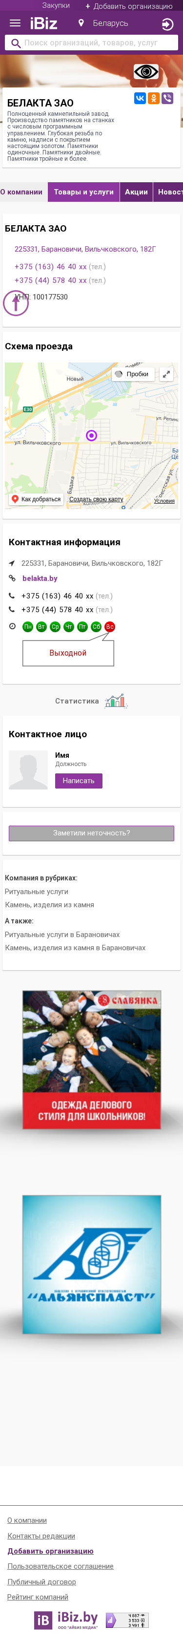
Task: Toggle the Пробки traffic layer on map
Action: coord(133,374)
